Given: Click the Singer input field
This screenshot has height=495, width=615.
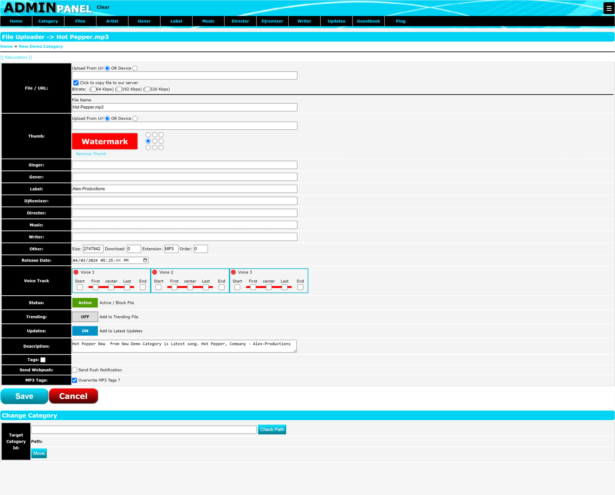Looking at the screenshot, I should 184,165.
